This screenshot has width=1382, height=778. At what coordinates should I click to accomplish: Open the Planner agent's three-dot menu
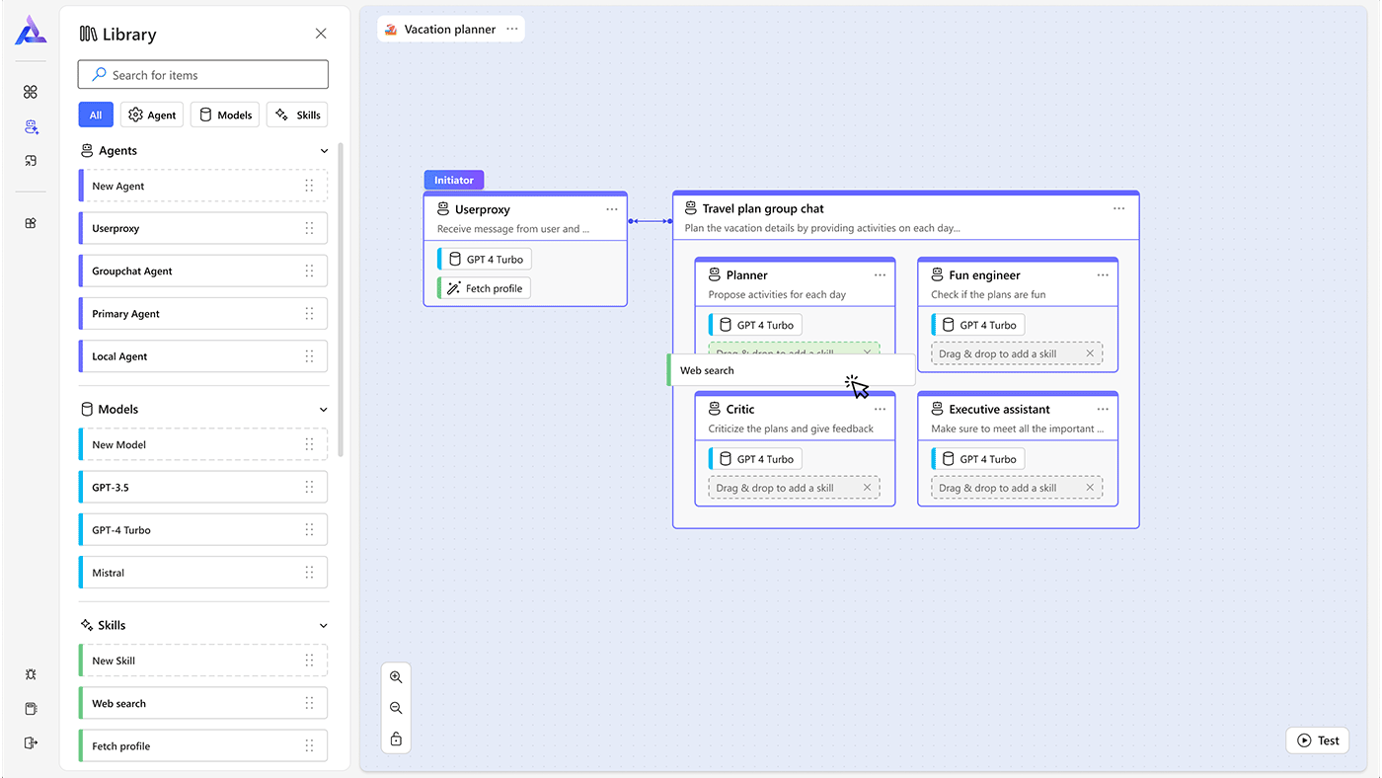(879, 274)
